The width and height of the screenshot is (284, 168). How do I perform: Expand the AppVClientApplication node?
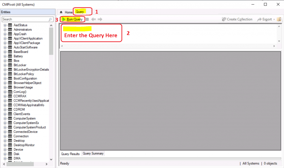click(5, 38)
